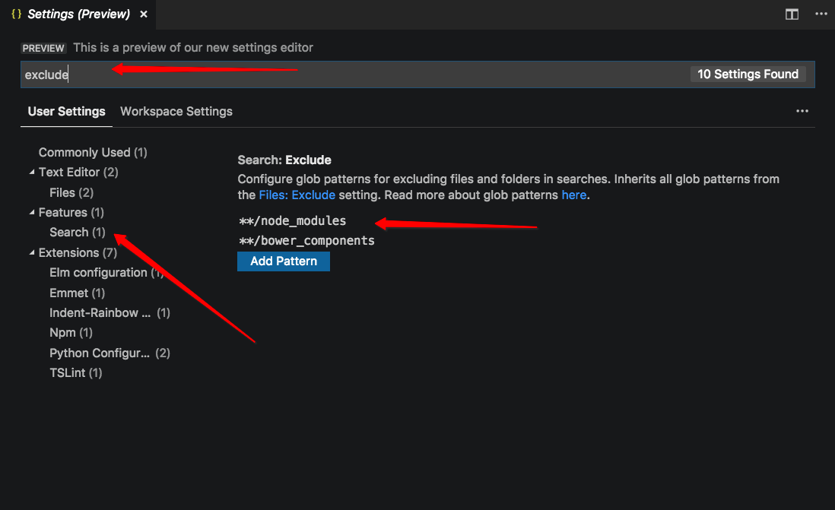Open Emmet extension settings

(68, 293)
